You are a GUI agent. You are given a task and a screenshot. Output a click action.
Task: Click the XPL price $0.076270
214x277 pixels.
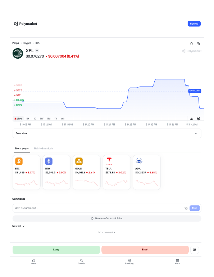point(35,56)
